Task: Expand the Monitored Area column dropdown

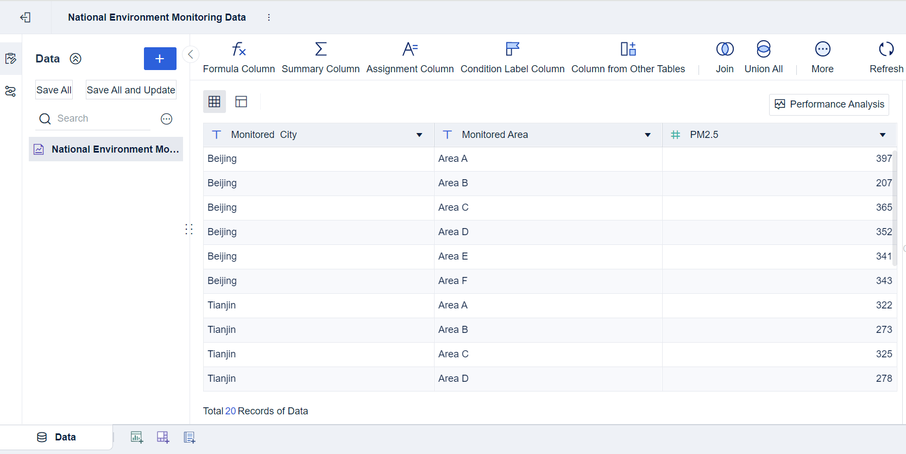Action: [x=647, y=135]
